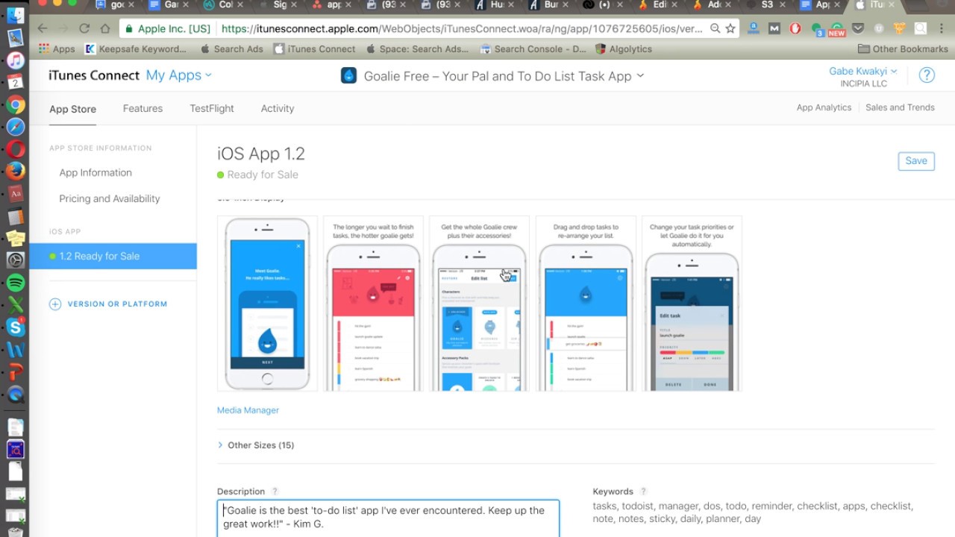Open the Media Manager link
Screen dimensions: 955x537
coord(248,410)
